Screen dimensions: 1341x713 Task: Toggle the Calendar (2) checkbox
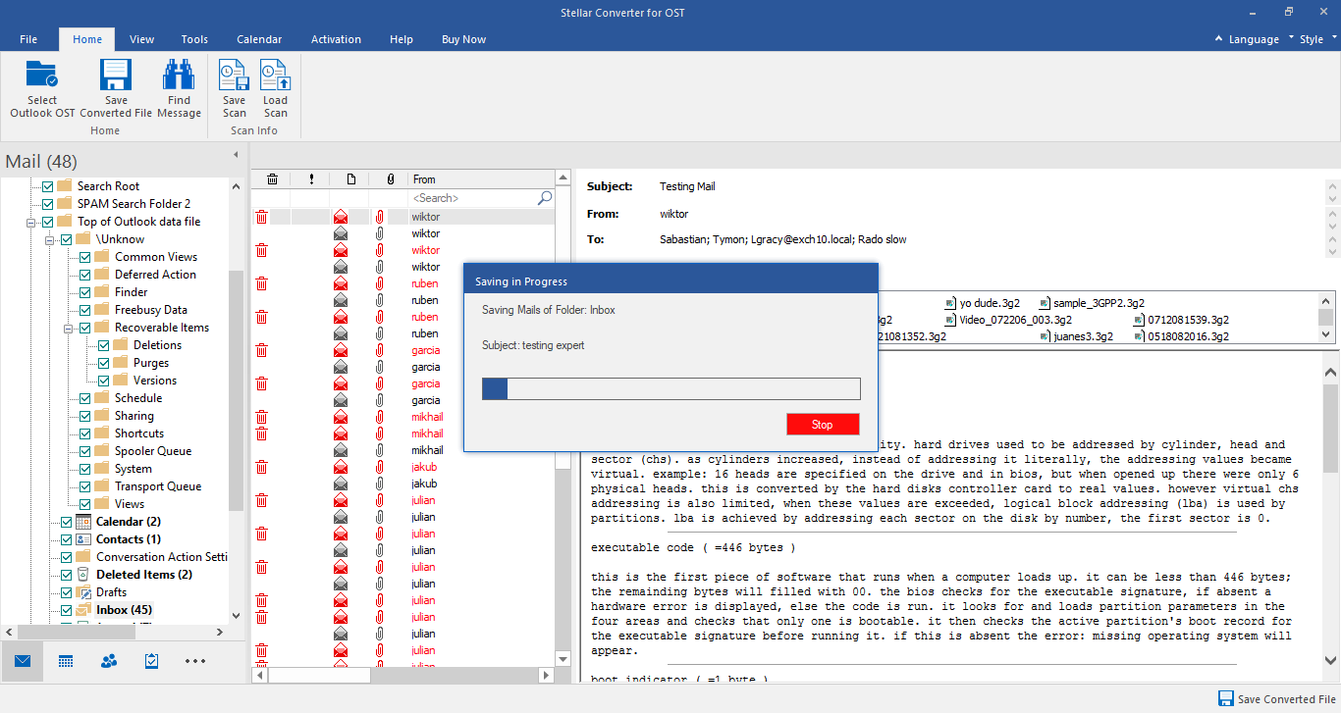pos(66,522)
